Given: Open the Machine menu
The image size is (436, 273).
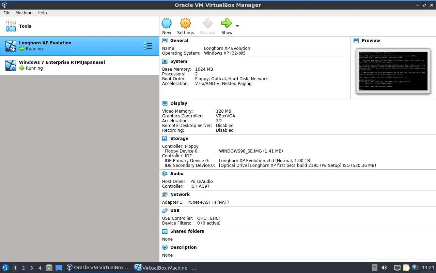Looking at the screenshot, I should (24, 13).
